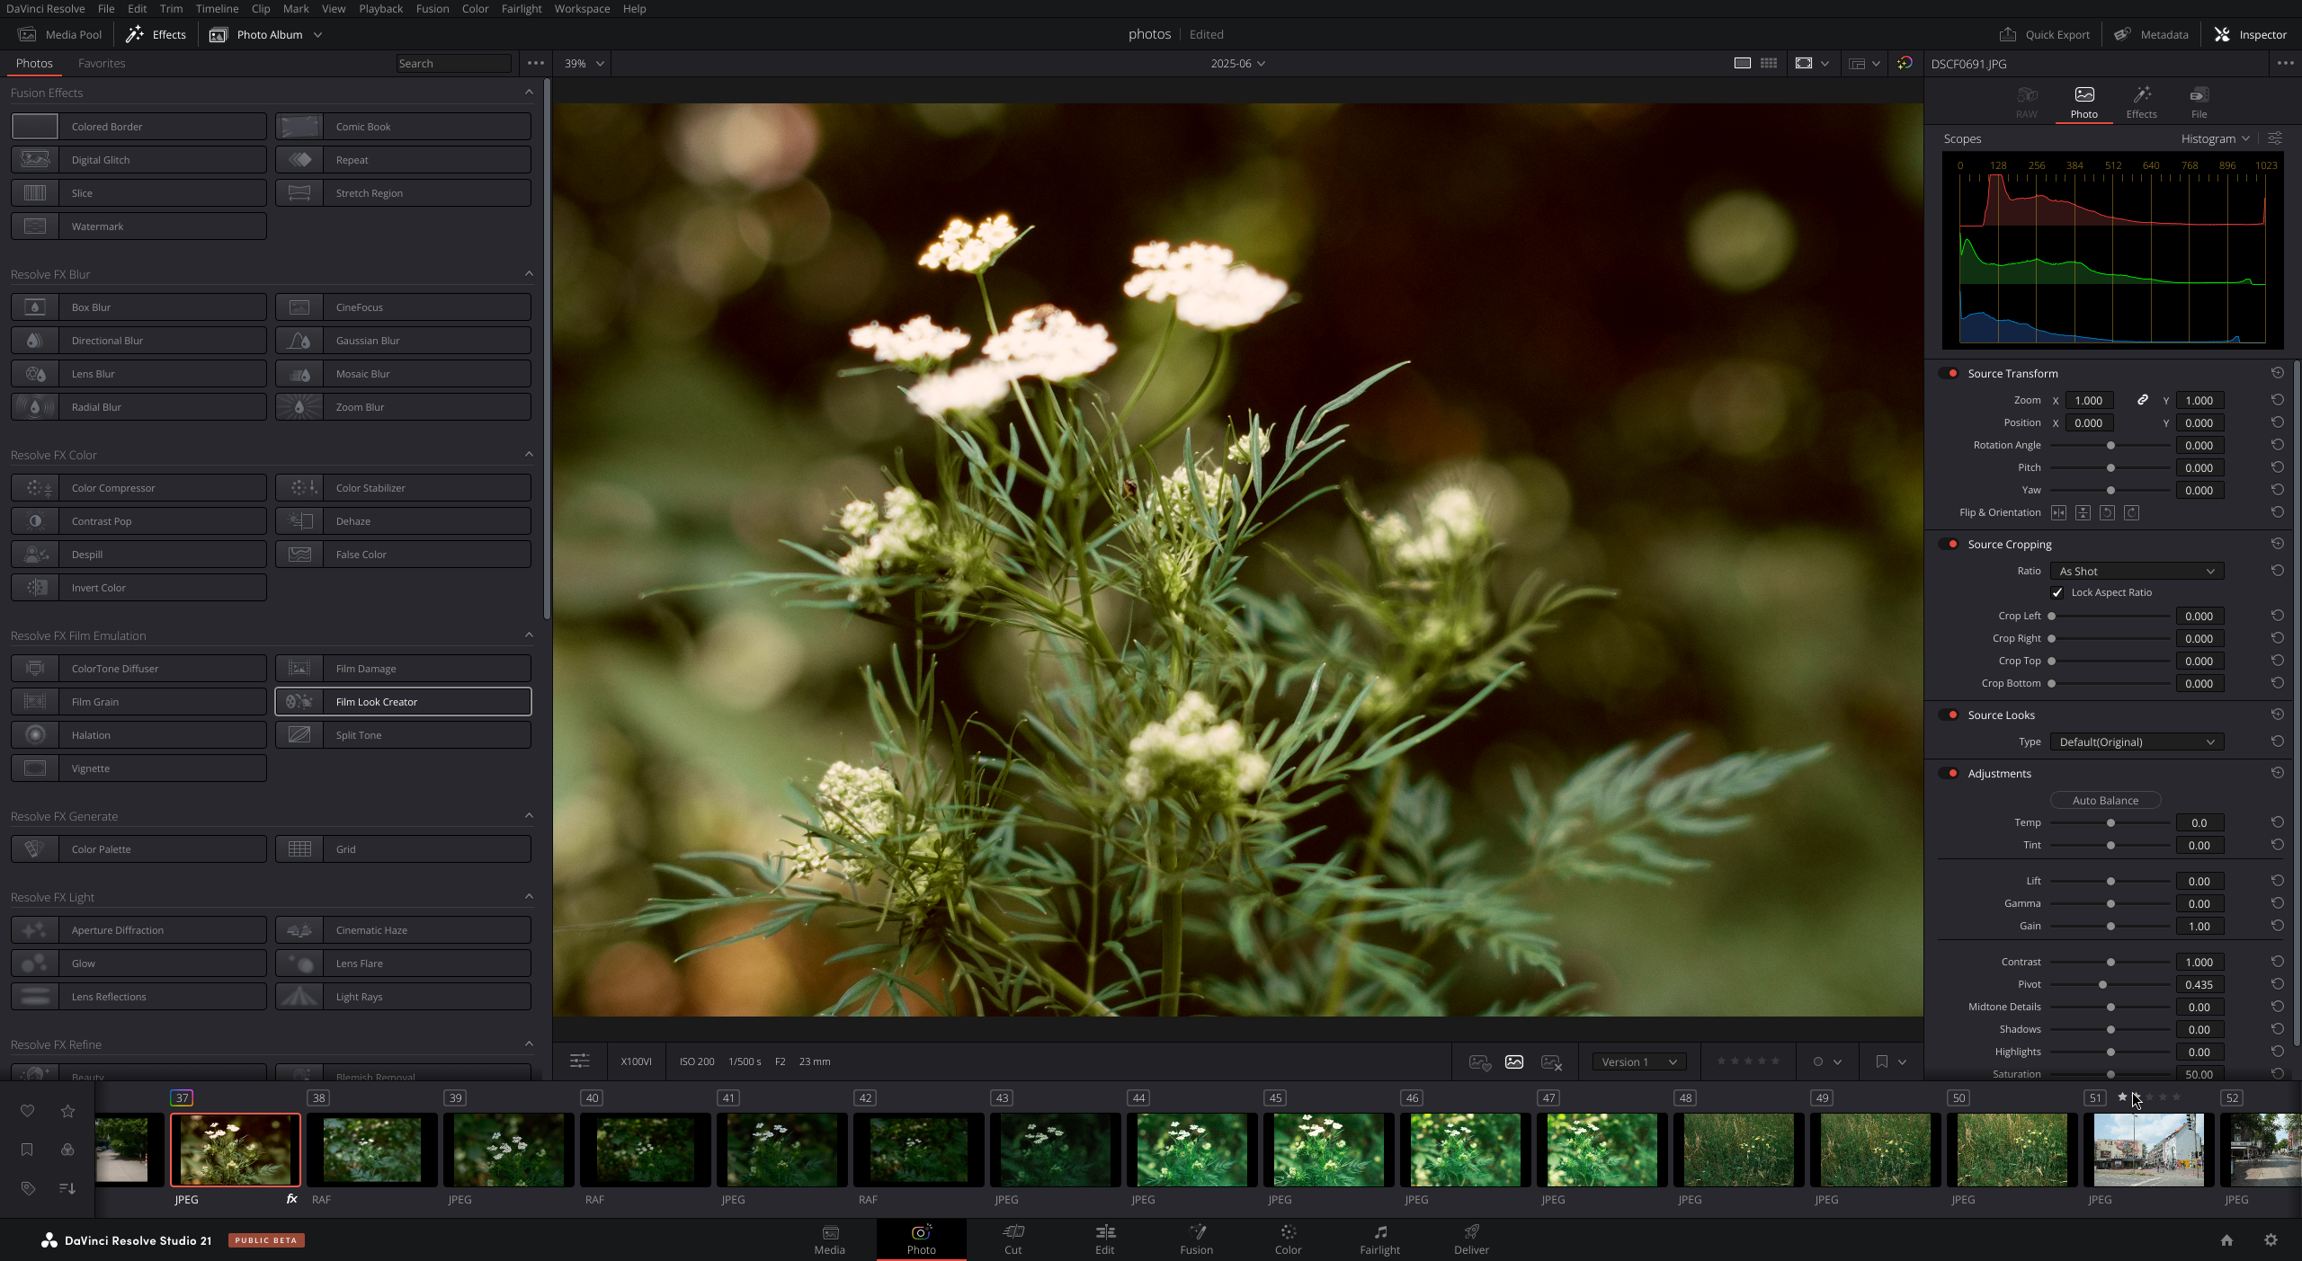Viewport: 2302px width, 1261px height.
Task: Select thumbnail 42 in the filmstrip
Action: tap(918, 1150)
